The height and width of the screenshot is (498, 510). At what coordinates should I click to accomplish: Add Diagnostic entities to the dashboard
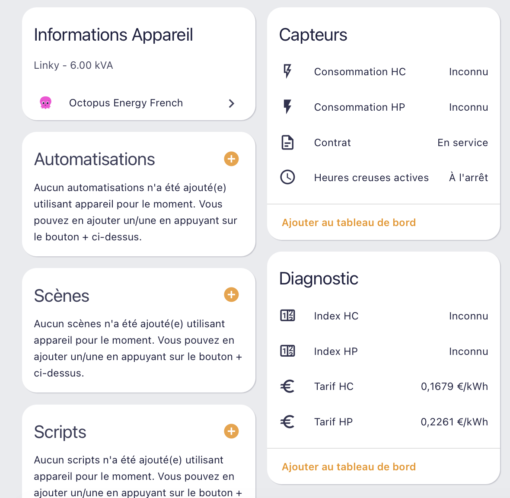click(348, 467)
